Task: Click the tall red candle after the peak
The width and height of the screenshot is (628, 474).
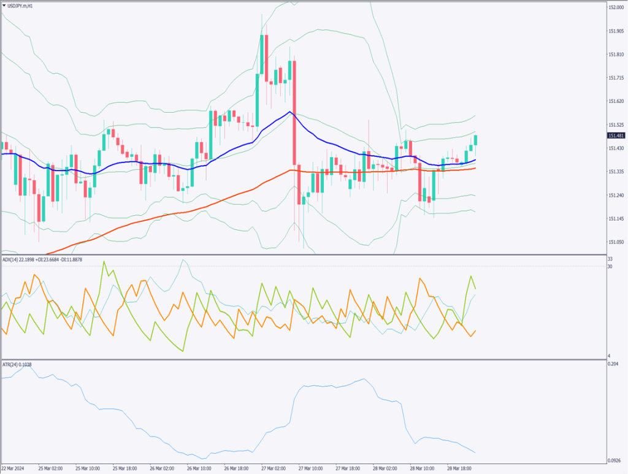Action: coord(294,112)
